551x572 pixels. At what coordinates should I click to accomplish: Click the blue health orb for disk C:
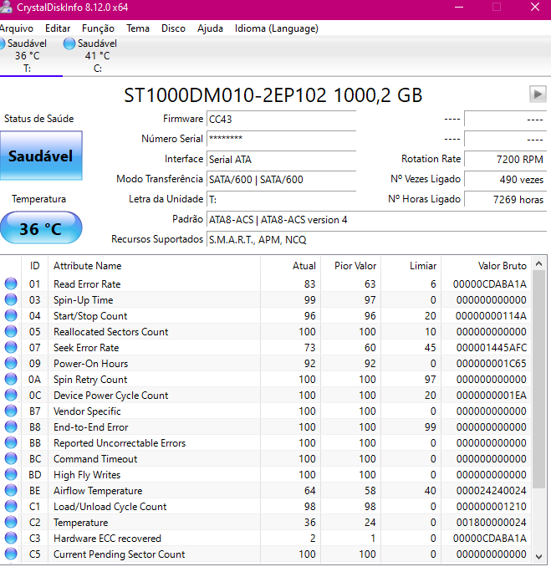(x=69, y=43)
